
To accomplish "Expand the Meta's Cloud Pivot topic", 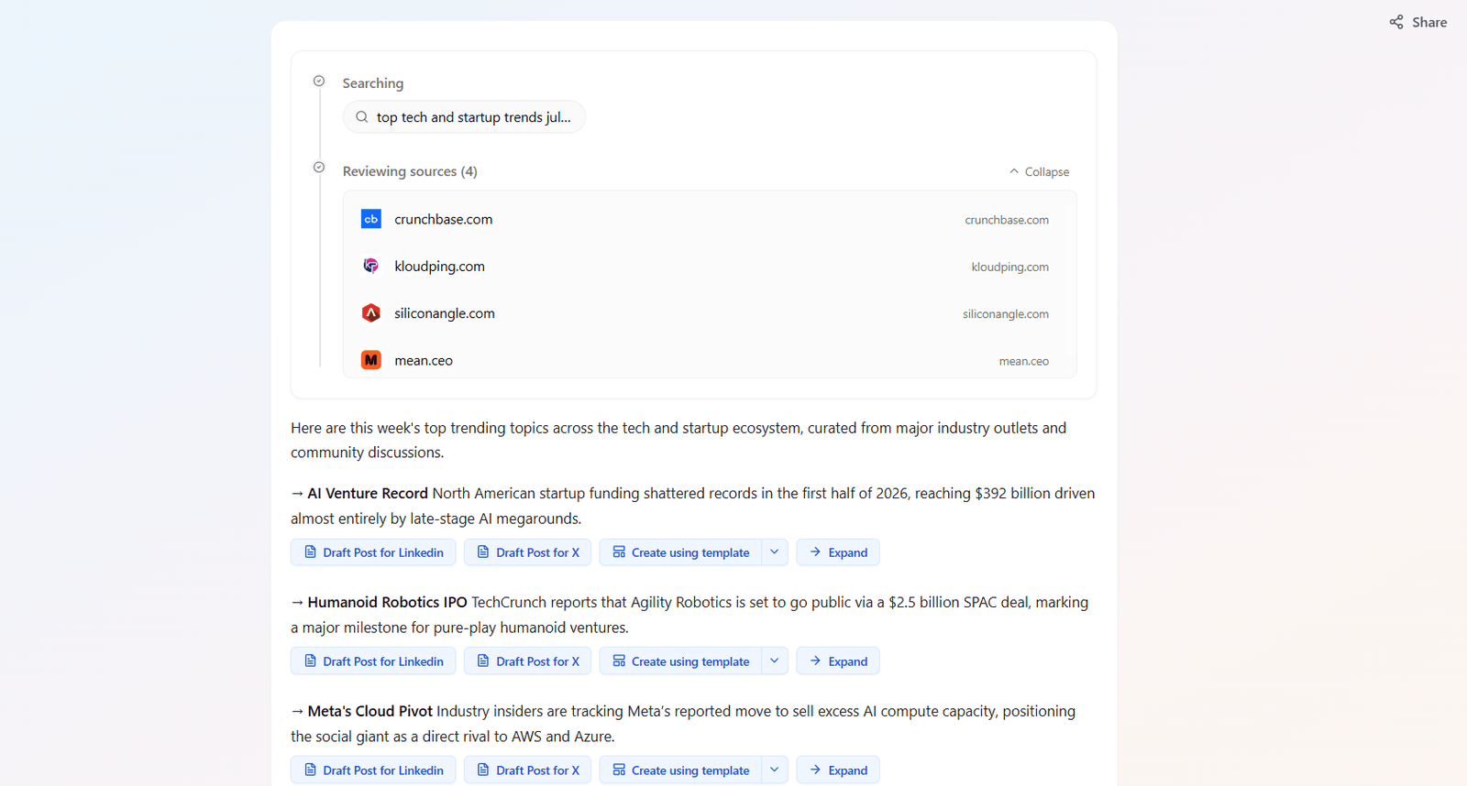I will pyautogui.click(x=838, y=770).
